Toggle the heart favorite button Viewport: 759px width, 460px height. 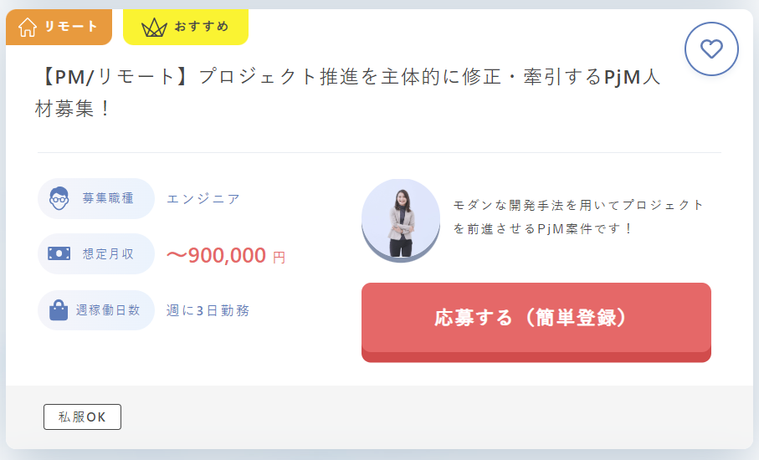point(711,49)
